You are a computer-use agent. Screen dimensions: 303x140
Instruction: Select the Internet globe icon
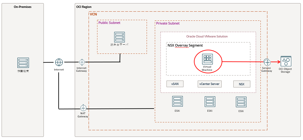click(x=59, y=62)
